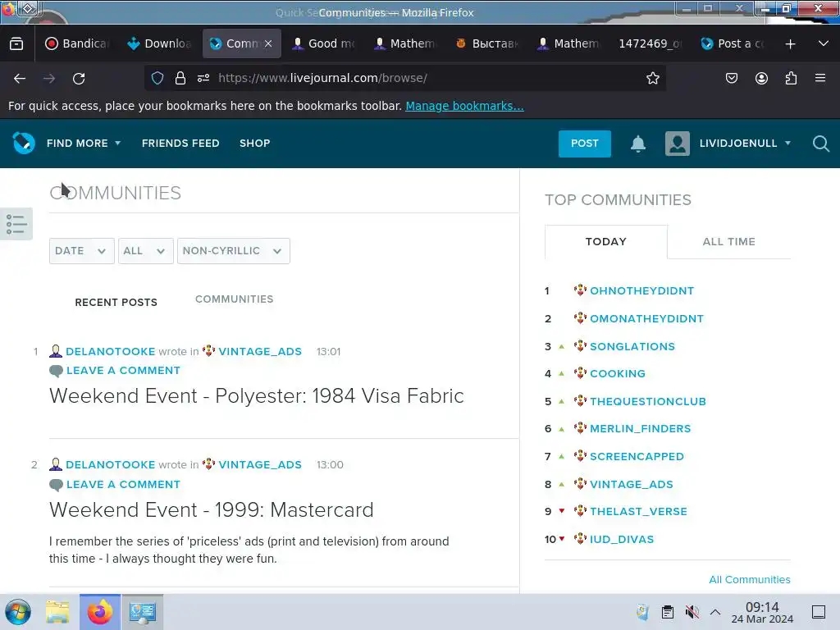Screen dimensions: 840x630
Task: Open the Firefox View icon at the tab bar's left
Action: 16,44
